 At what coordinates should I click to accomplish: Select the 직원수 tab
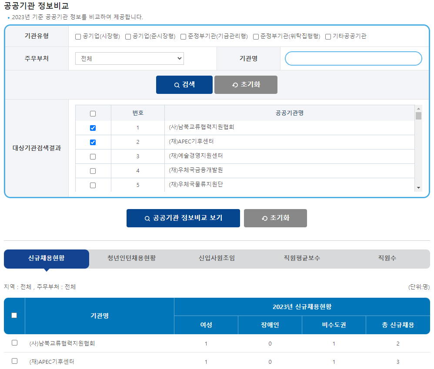coord(387,259)
